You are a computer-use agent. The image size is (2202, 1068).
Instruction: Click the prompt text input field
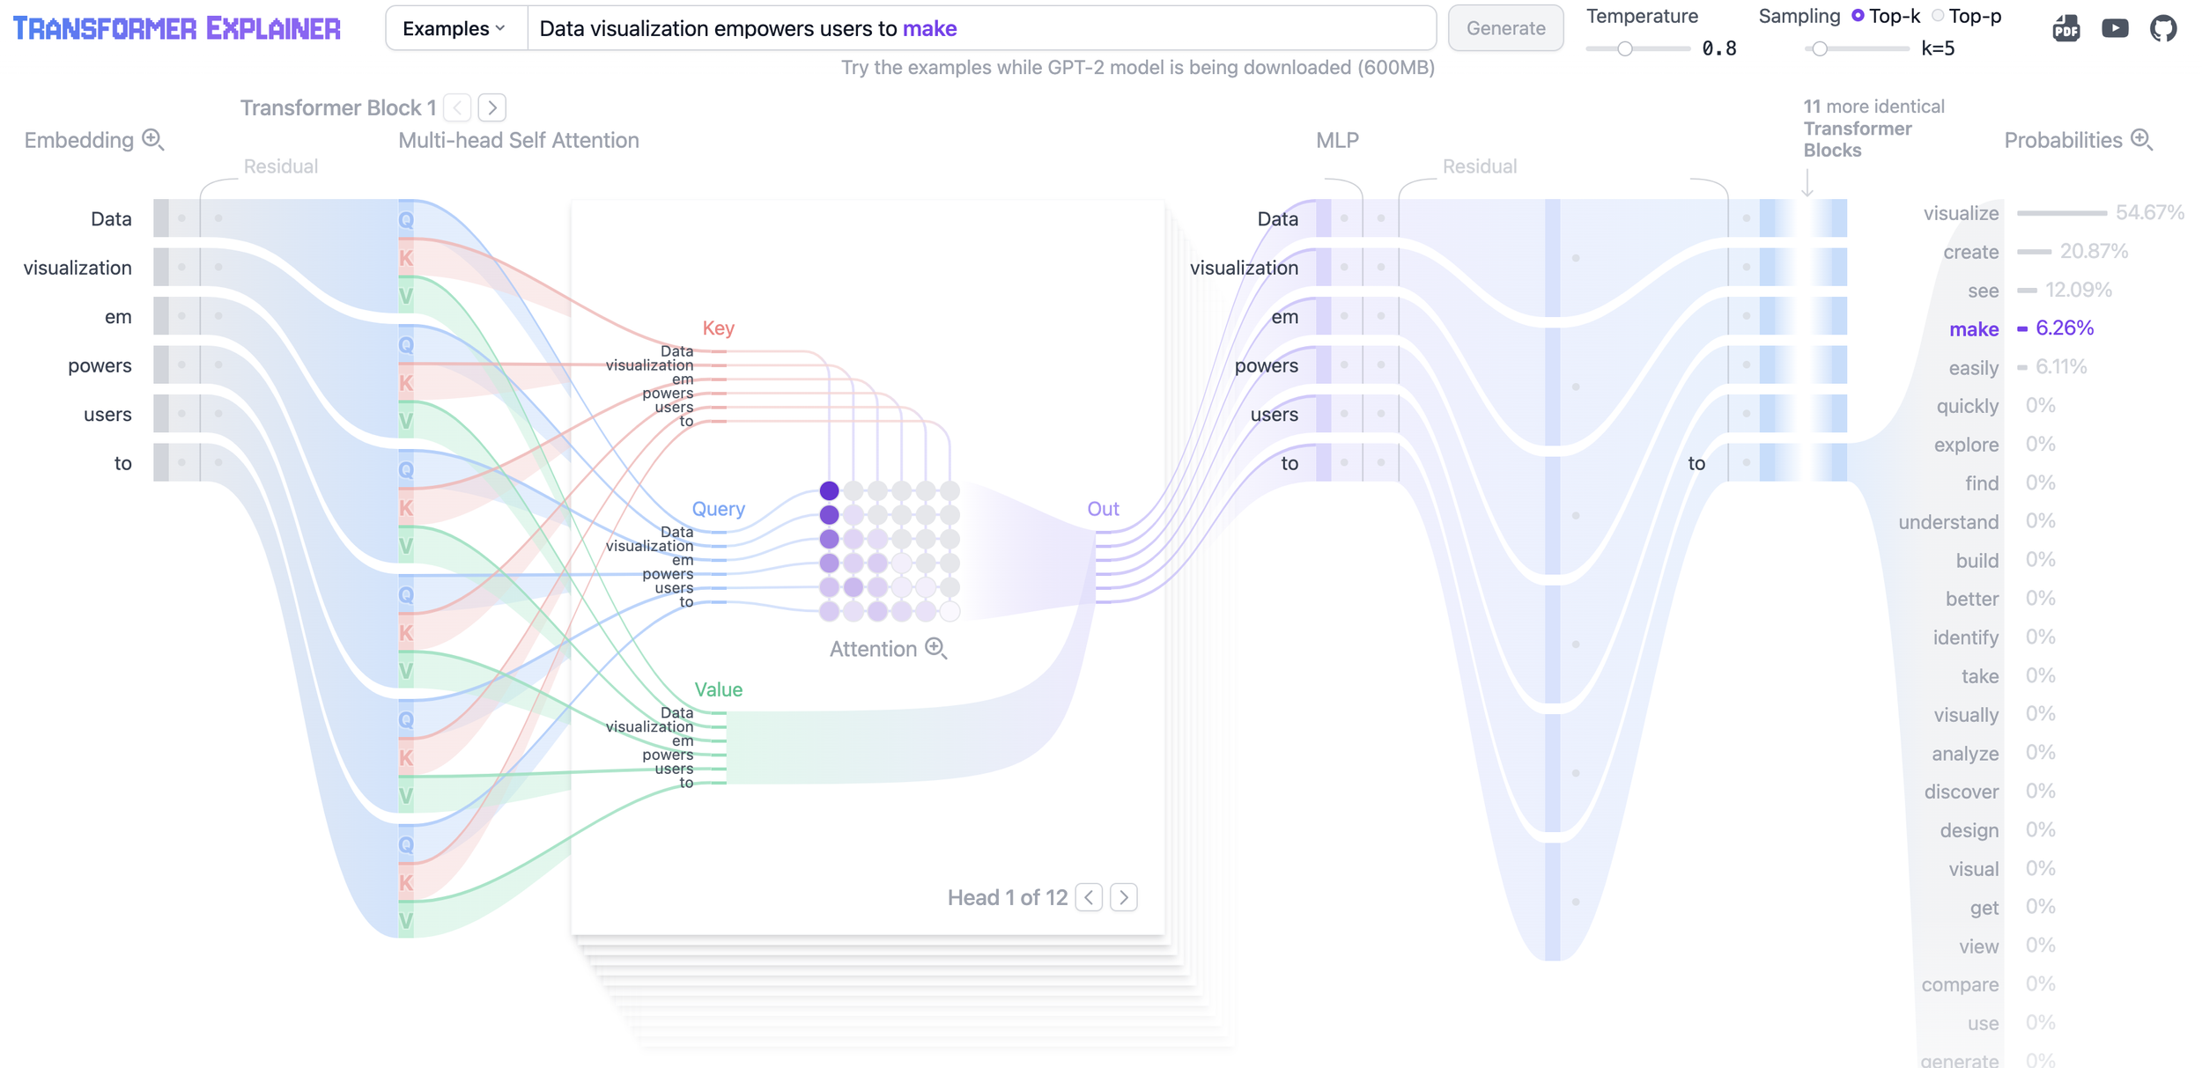tap(982, 28)
